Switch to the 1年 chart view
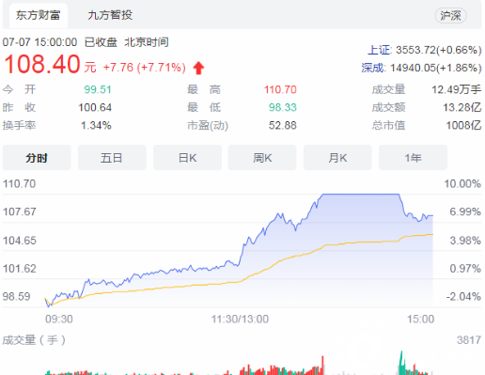Viewport: 485px width, 375px height. pos(413,158)
